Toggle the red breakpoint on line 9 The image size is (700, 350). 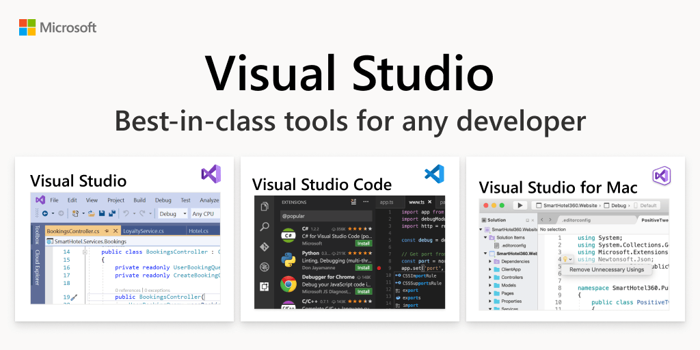click(379, 268)
